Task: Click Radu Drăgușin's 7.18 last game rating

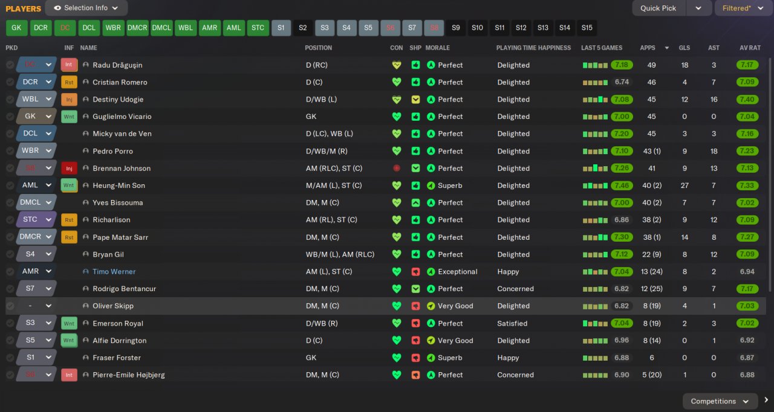Action: tap(622, 65)
